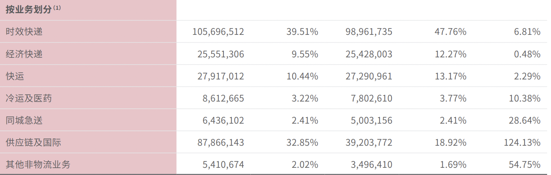551x175 pixels.
Task: Click the 经济快递 row label
Action: (x=24, y=54)
